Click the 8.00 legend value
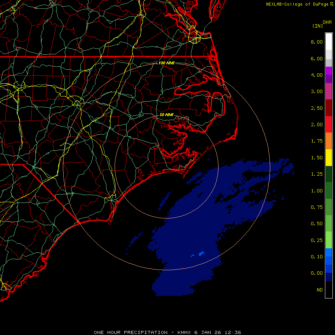The width and height of the screenshot is (335, 335). click(x=317, y=42)
